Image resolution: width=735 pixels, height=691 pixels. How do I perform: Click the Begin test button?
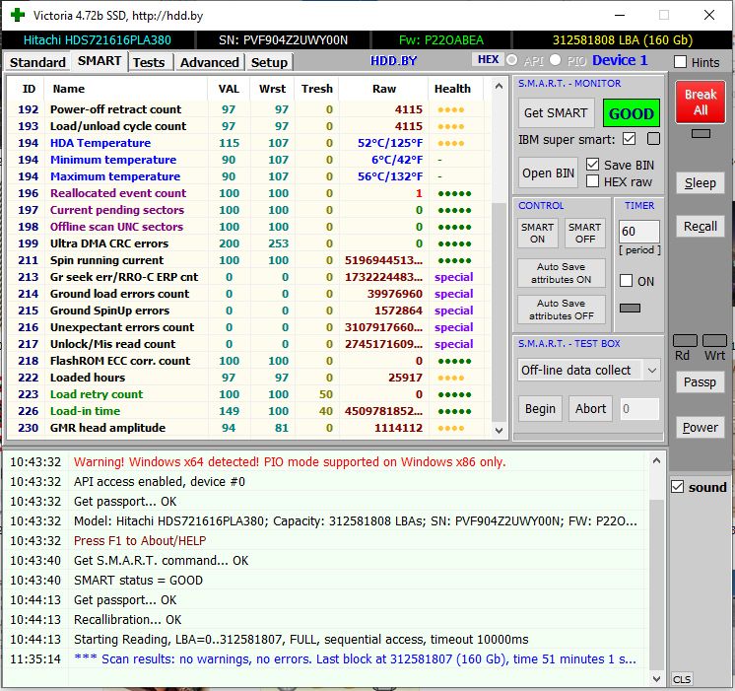(x=540, y=409)
